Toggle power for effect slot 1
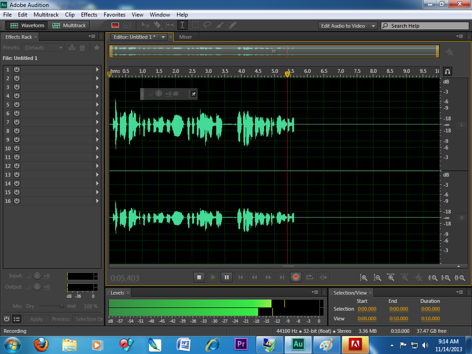 coord(17,70)
